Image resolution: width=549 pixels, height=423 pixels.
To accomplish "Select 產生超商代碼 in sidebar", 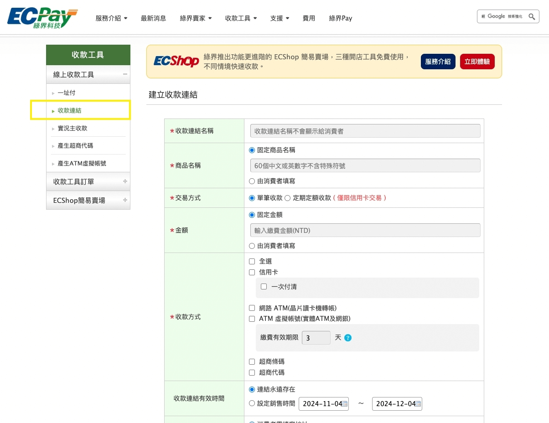I will 76,146.
